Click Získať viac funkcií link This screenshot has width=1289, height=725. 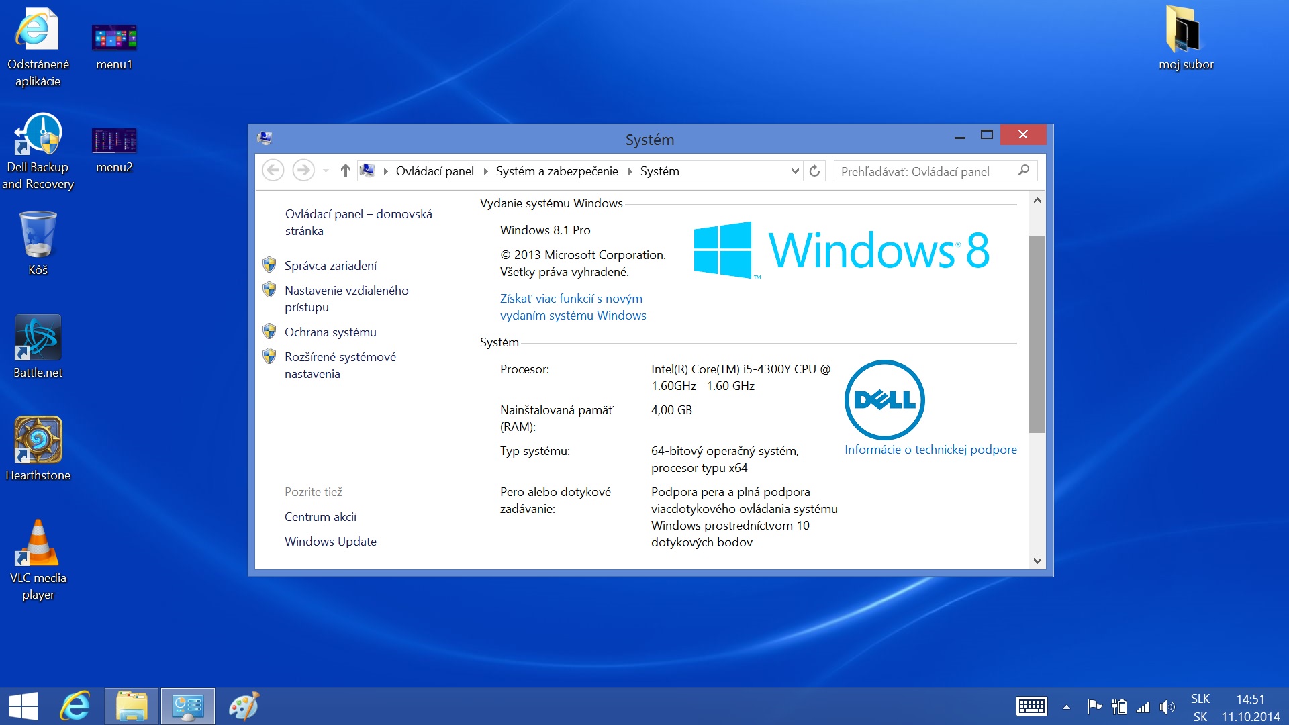[x=573, y=307]
